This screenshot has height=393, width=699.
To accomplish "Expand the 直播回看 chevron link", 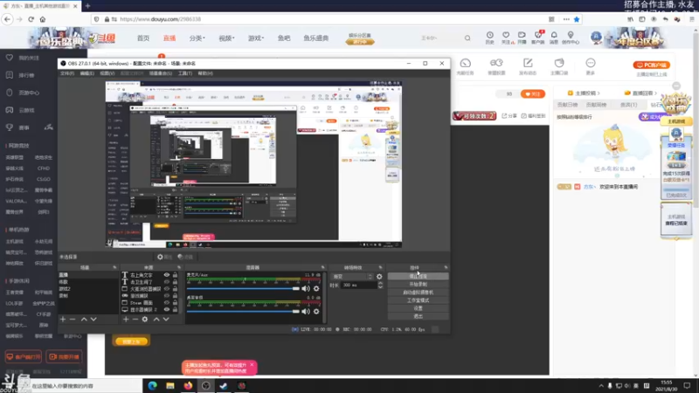I will [x=640, y=93].
